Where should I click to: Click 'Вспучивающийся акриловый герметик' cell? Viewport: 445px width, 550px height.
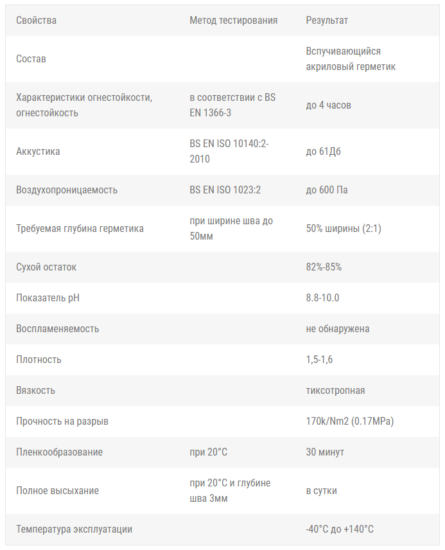[x=351, y=58]
